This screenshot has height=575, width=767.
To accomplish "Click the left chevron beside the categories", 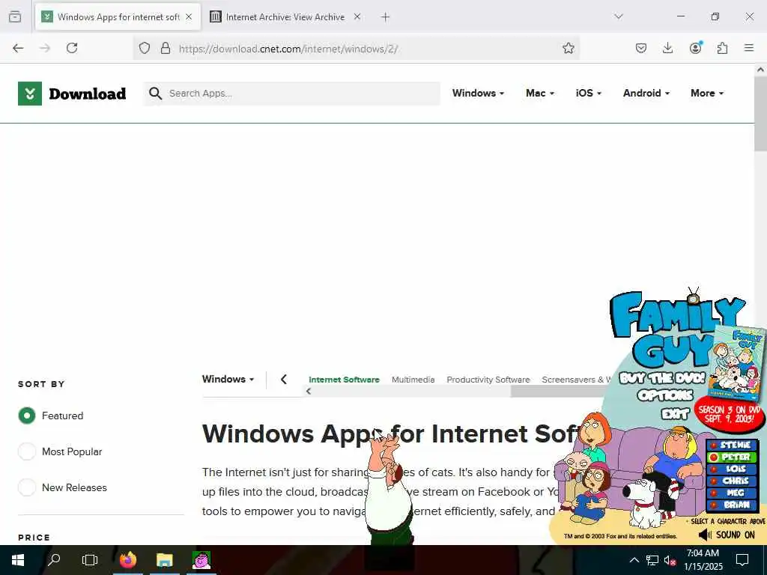I will tap(284, 379).
